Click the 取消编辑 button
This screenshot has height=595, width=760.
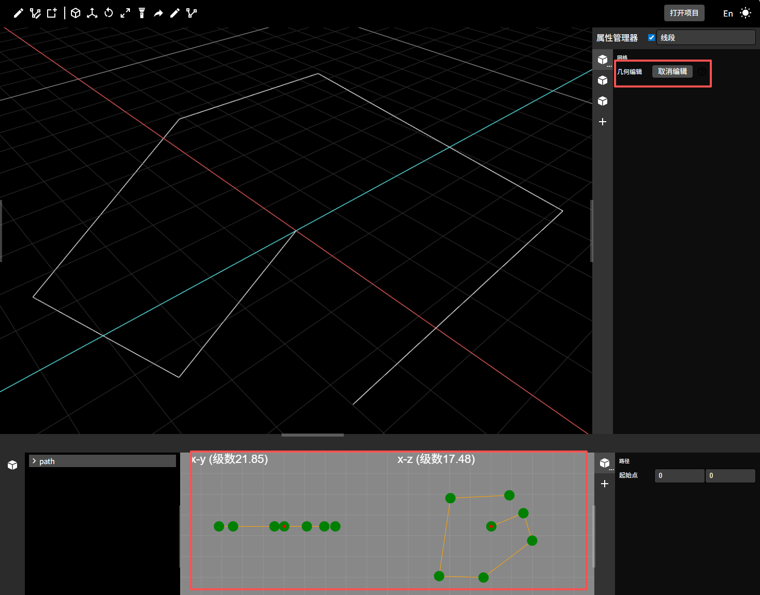pos(672,71)
